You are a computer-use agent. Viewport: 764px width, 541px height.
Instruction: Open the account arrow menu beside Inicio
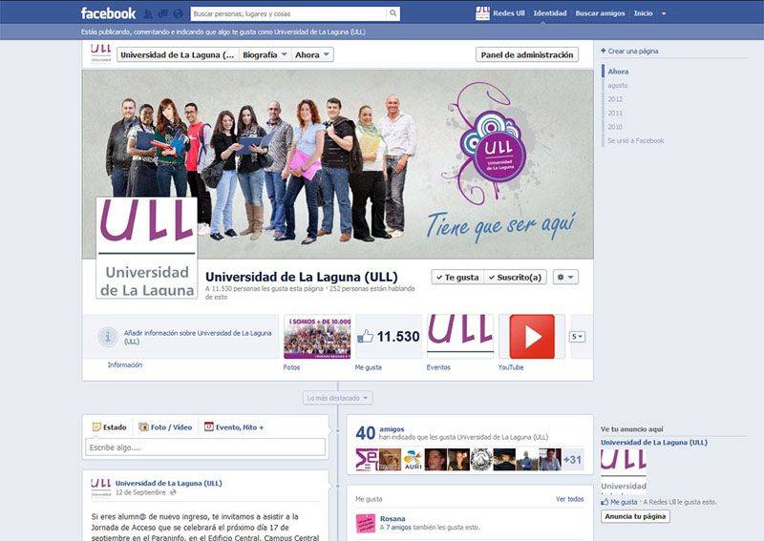pos(664,13)
